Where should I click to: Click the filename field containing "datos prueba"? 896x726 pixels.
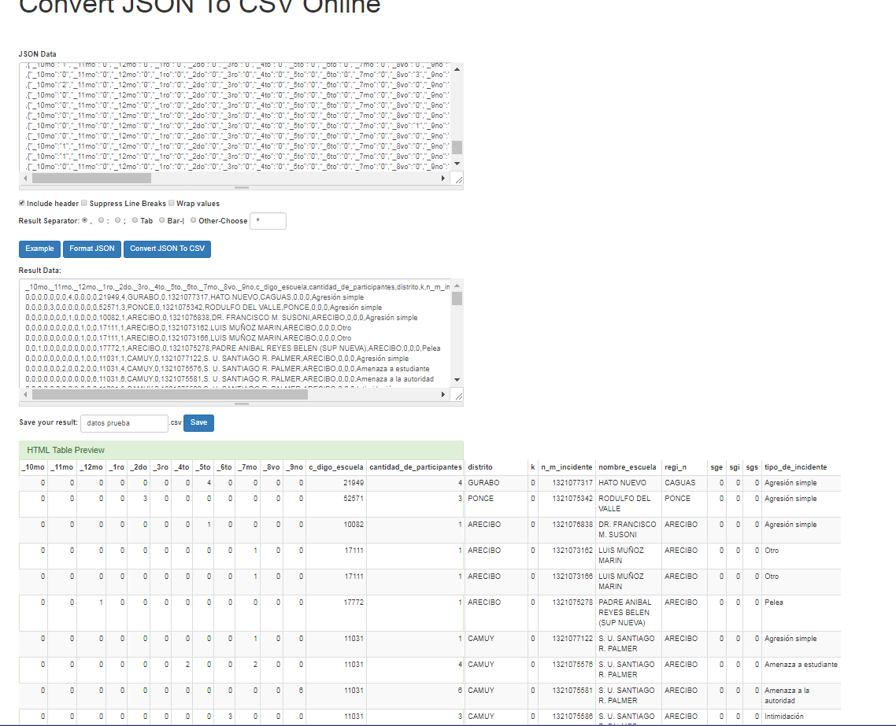123,422
